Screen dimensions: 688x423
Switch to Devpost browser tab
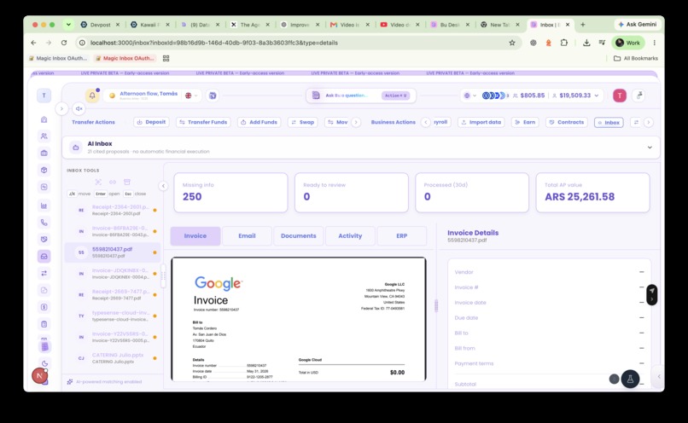click(100, 25)
